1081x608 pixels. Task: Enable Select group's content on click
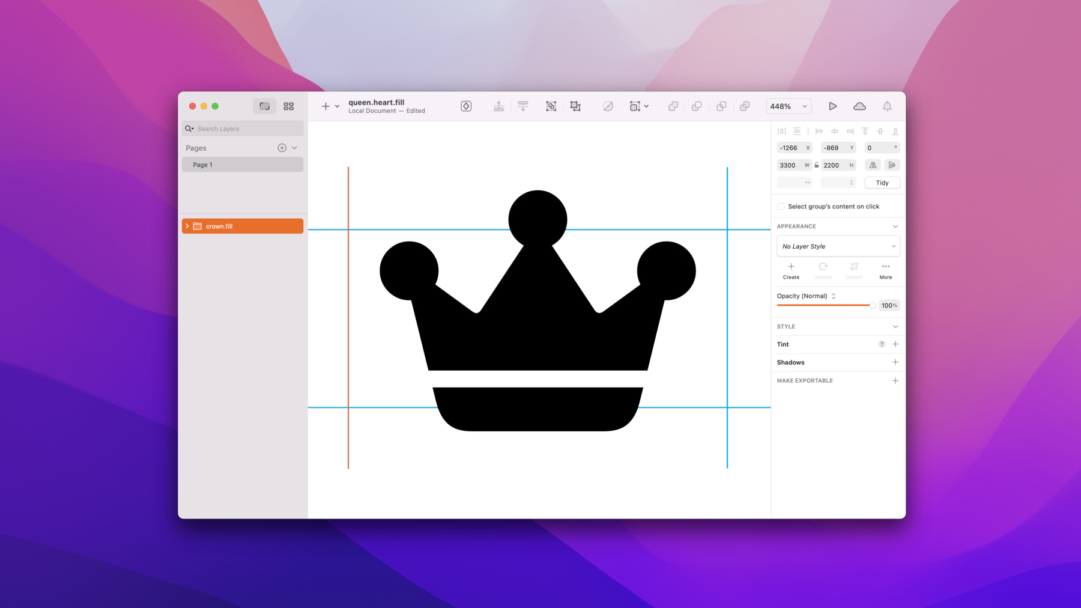781,207
